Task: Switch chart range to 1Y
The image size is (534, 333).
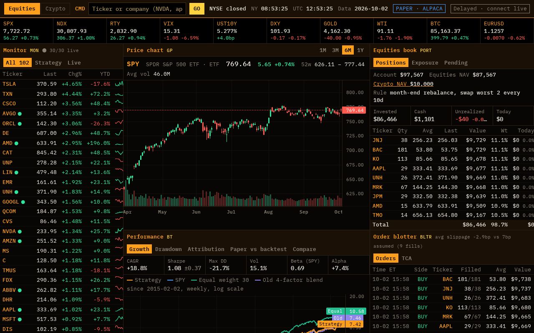Action: (x=360, y=50)
